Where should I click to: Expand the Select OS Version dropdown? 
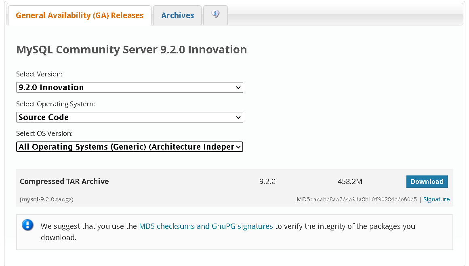click(x=130, y=147)
